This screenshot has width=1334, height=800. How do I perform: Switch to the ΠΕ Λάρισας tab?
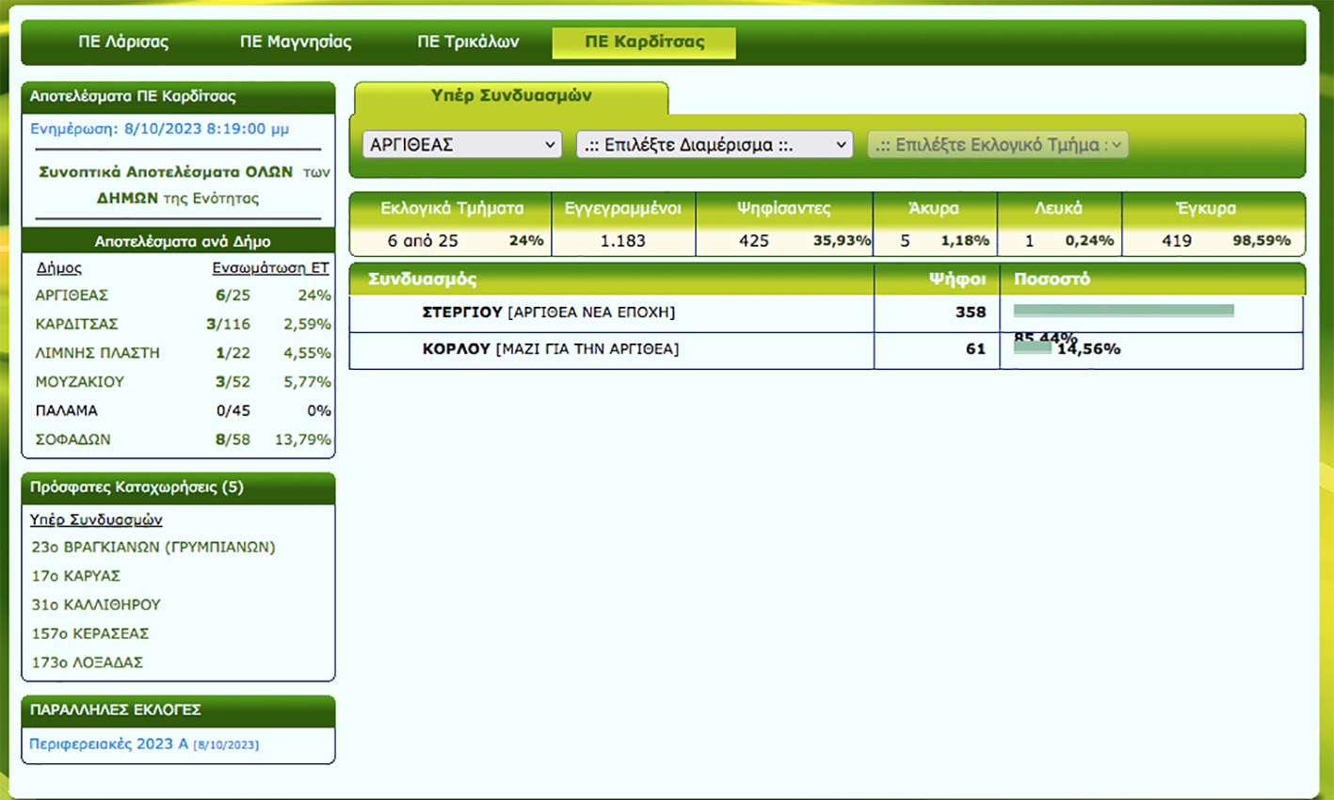[x=123, y=42]
